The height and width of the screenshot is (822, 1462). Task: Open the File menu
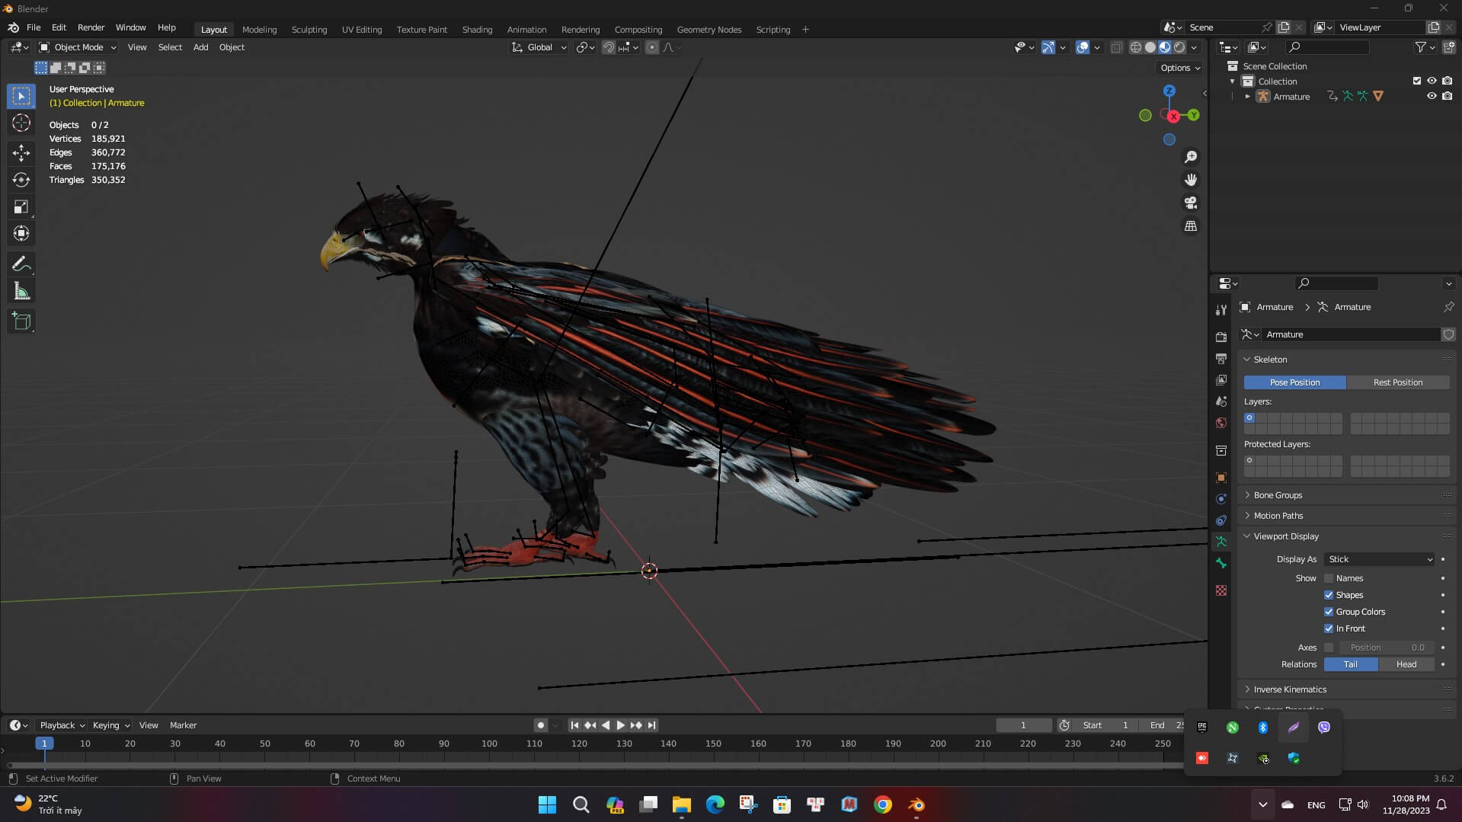34,27
